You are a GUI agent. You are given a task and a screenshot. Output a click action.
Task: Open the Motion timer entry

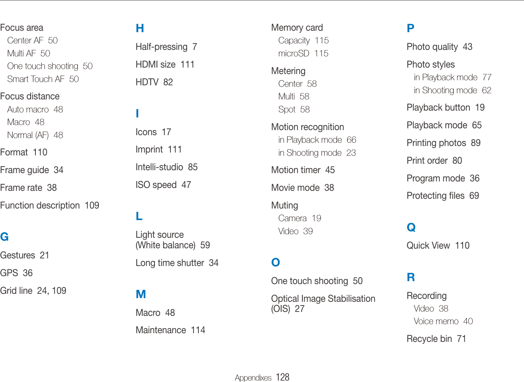point(303,170)
